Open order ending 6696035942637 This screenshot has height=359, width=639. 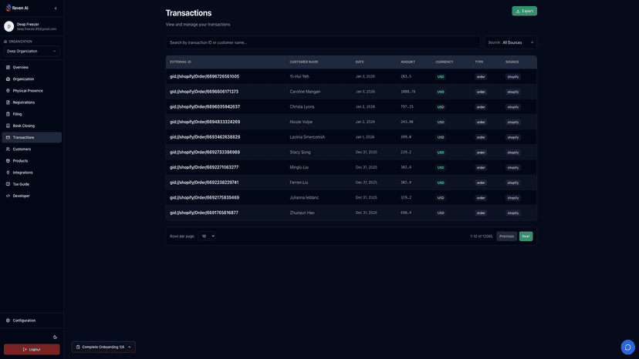205,106
